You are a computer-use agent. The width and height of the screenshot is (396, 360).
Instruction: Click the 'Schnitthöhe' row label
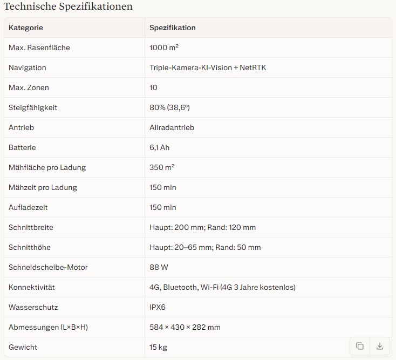[x=30, y=247]
